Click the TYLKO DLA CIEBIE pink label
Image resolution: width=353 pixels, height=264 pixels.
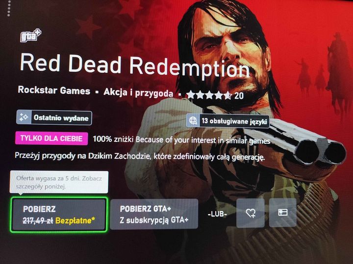[51, 138]
